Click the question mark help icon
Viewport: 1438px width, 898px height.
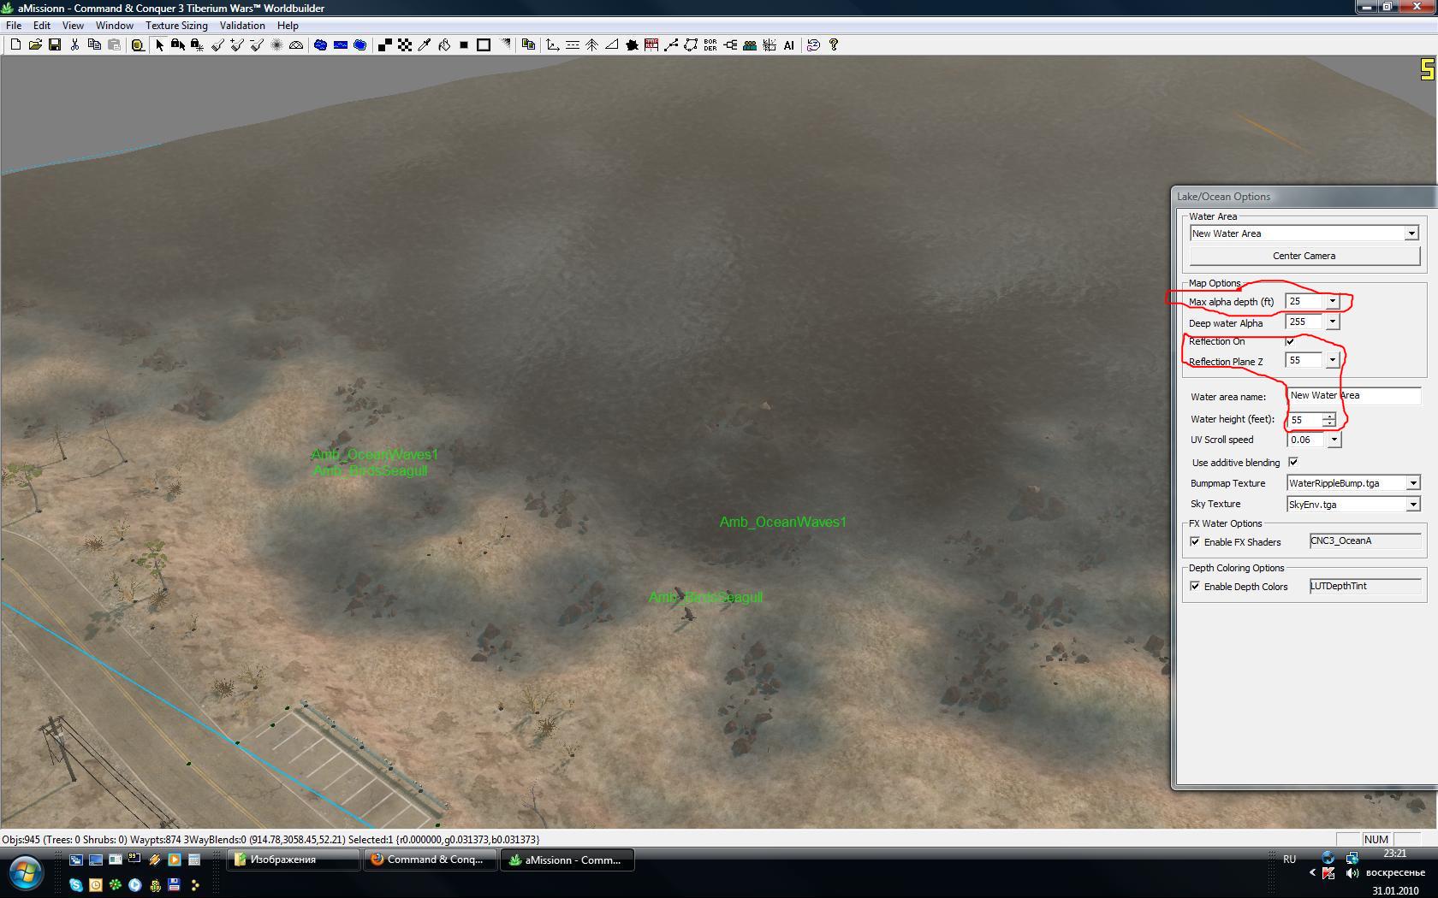[x=834, y=45]
